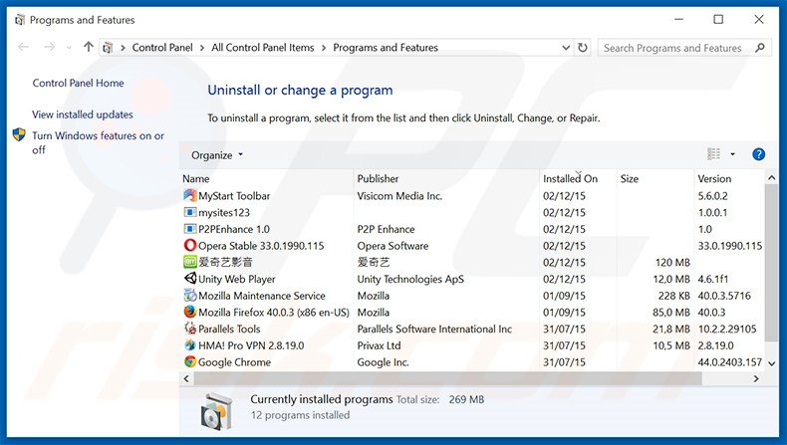Viewport: 787px width, 445px height.
Task: Click the Opera Stable program icon
Action: point(189,245)
